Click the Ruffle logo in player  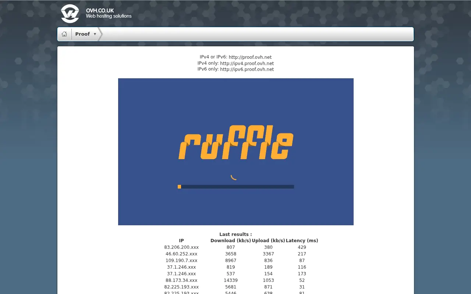(236, 142)
